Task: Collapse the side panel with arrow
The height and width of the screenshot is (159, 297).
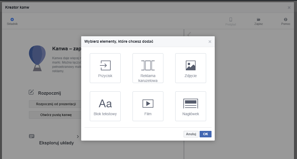Action: (189, 34)
